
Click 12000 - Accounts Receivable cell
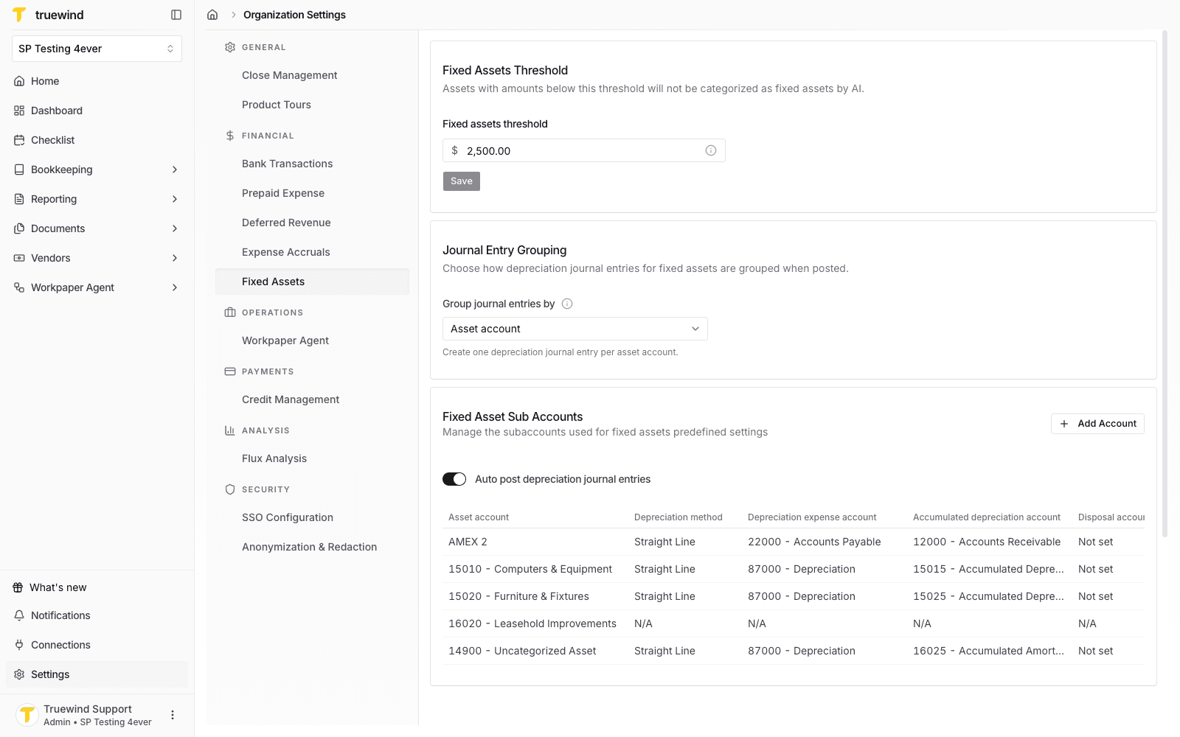click(987, 542)
